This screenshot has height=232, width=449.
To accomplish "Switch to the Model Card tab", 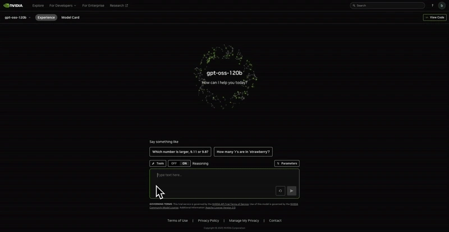I will (70, 17).
